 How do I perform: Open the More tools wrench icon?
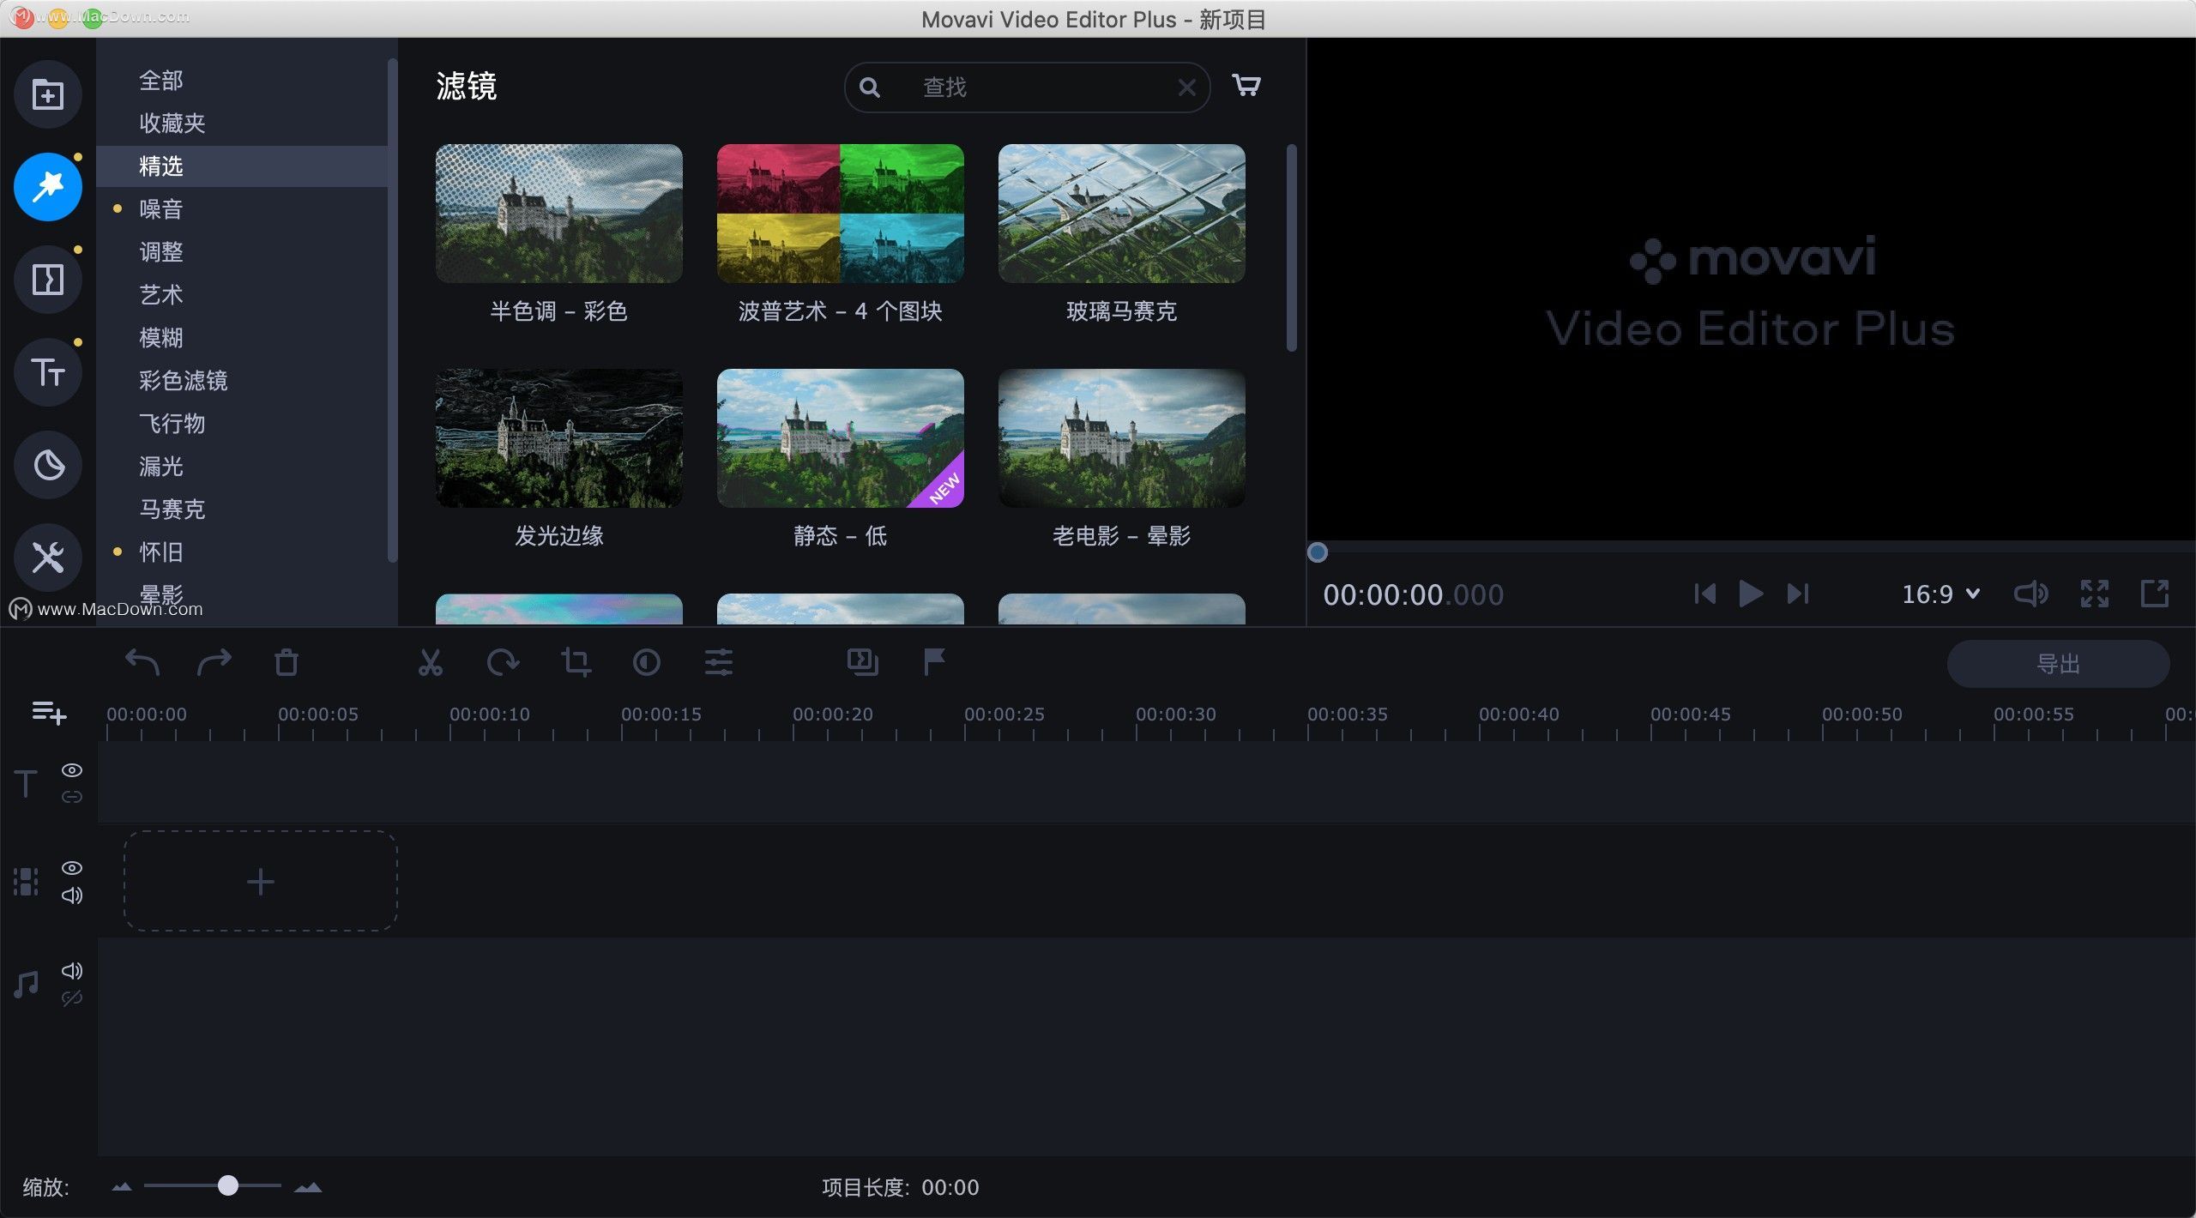(x=48, y=558)
